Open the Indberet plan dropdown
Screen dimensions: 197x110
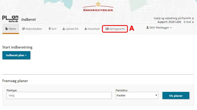[x=16, y=55]
